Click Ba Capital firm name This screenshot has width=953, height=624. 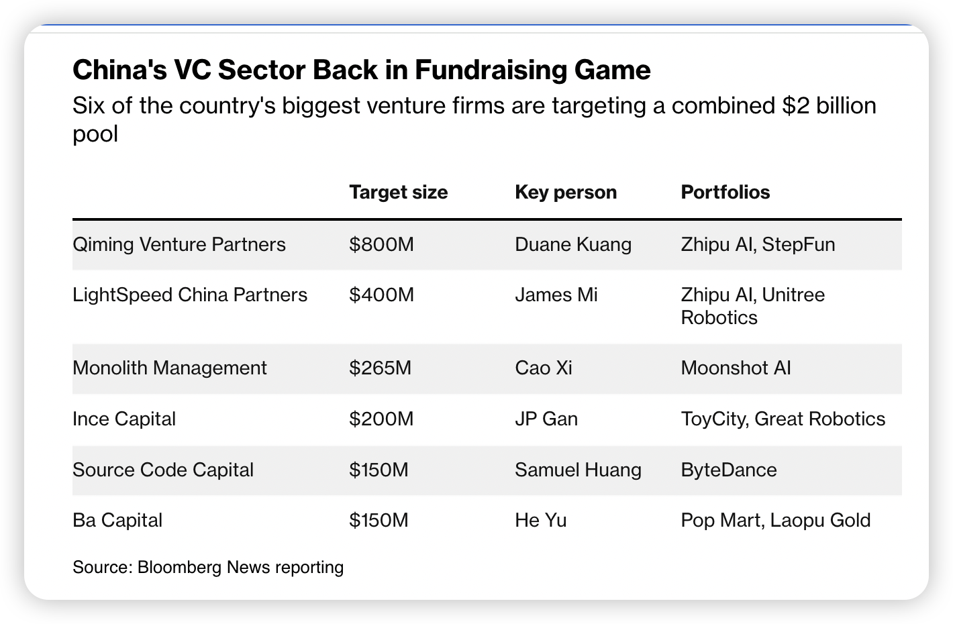[117, 521]
